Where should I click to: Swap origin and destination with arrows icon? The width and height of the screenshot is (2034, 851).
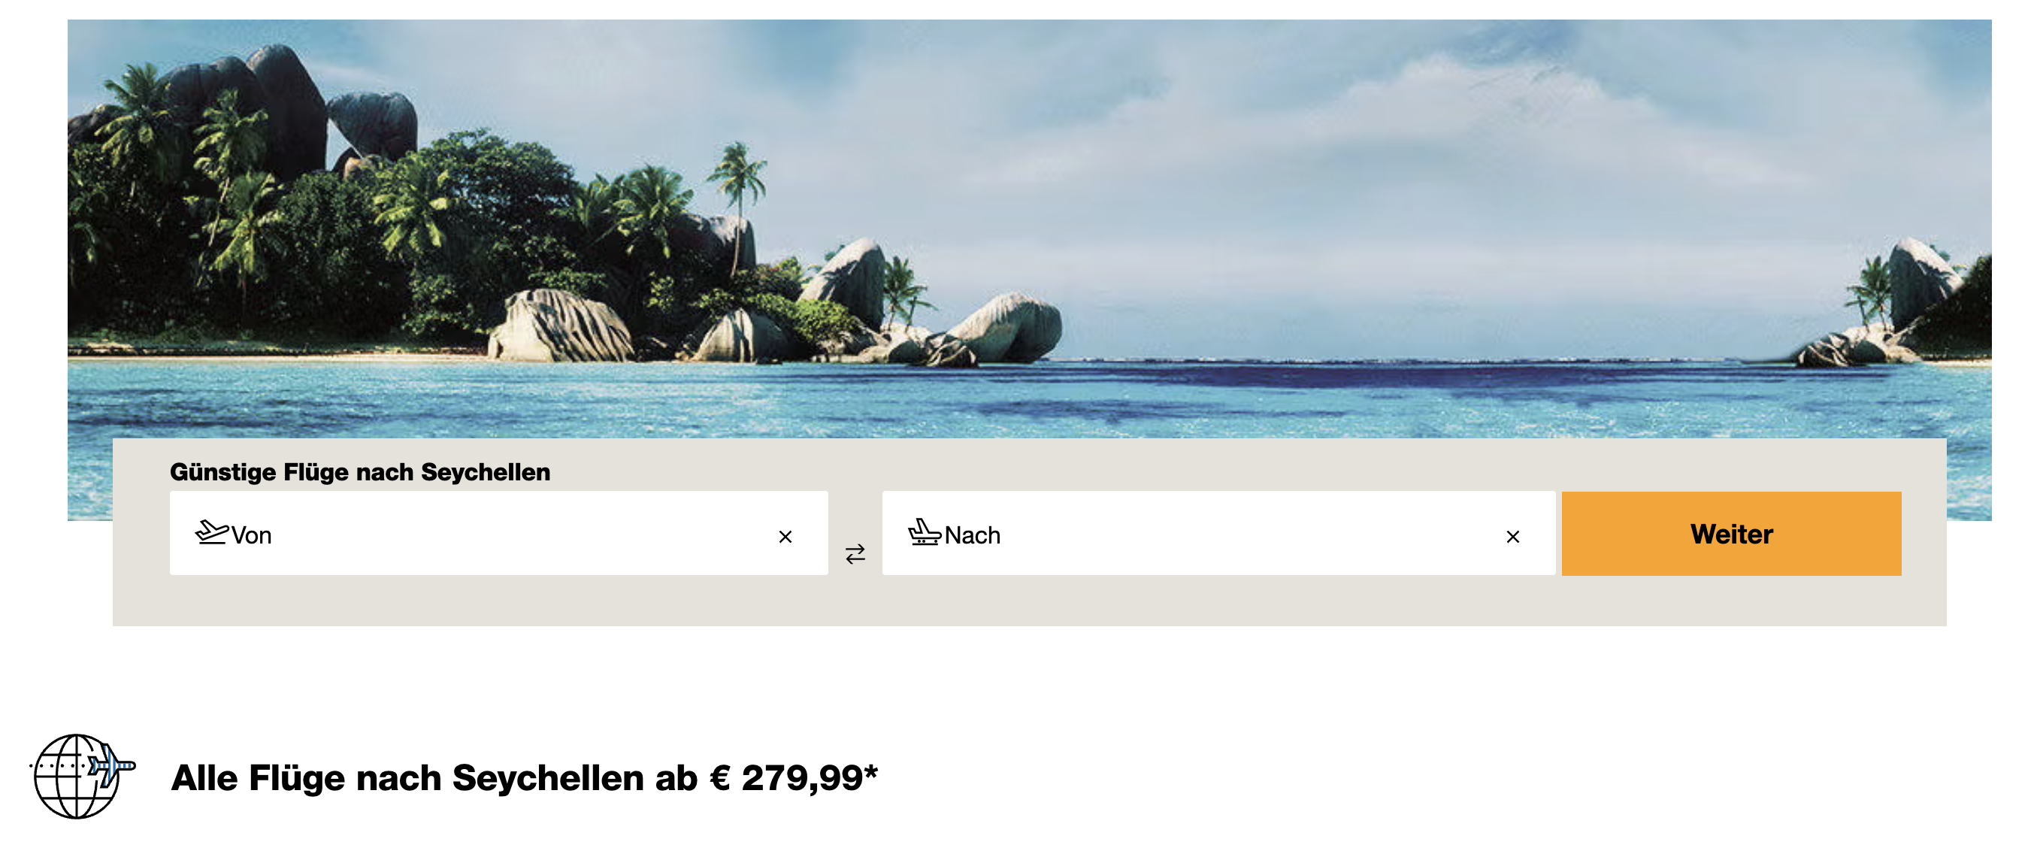855,554
